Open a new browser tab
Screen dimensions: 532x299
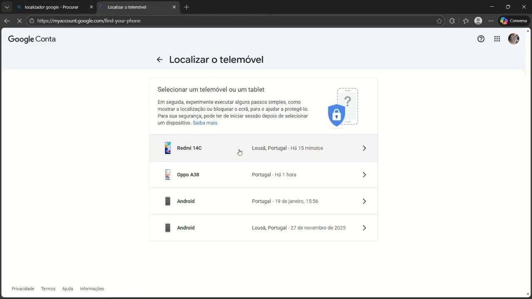pos(187,7)
